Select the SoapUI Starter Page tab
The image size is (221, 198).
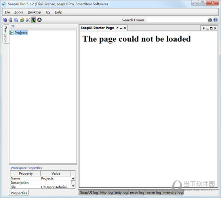point(97,28)
